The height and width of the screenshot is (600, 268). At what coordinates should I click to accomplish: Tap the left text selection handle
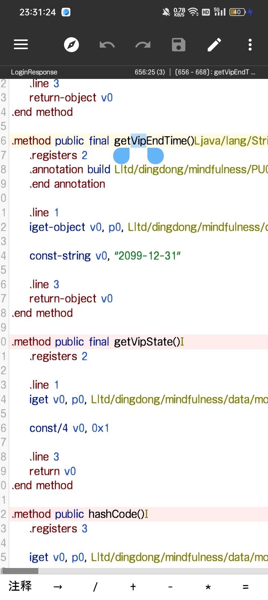(121, 156)
